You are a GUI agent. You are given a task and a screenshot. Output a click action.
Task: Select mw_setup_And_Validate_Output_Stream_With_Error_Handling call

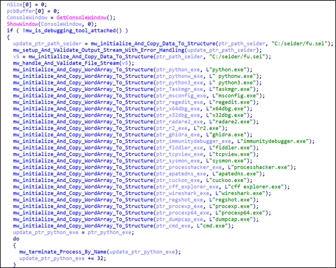point(99,50)
